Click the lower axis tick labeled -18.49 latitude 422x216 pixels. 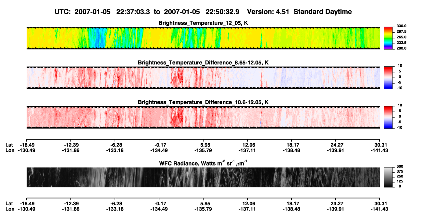tap(26, 203)
